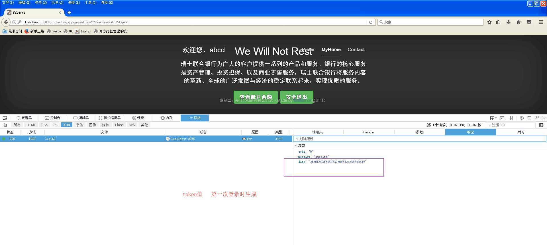This screenshot has width=547, height=245.
Task: Filter requests by Flash
Action: point(119,125)
